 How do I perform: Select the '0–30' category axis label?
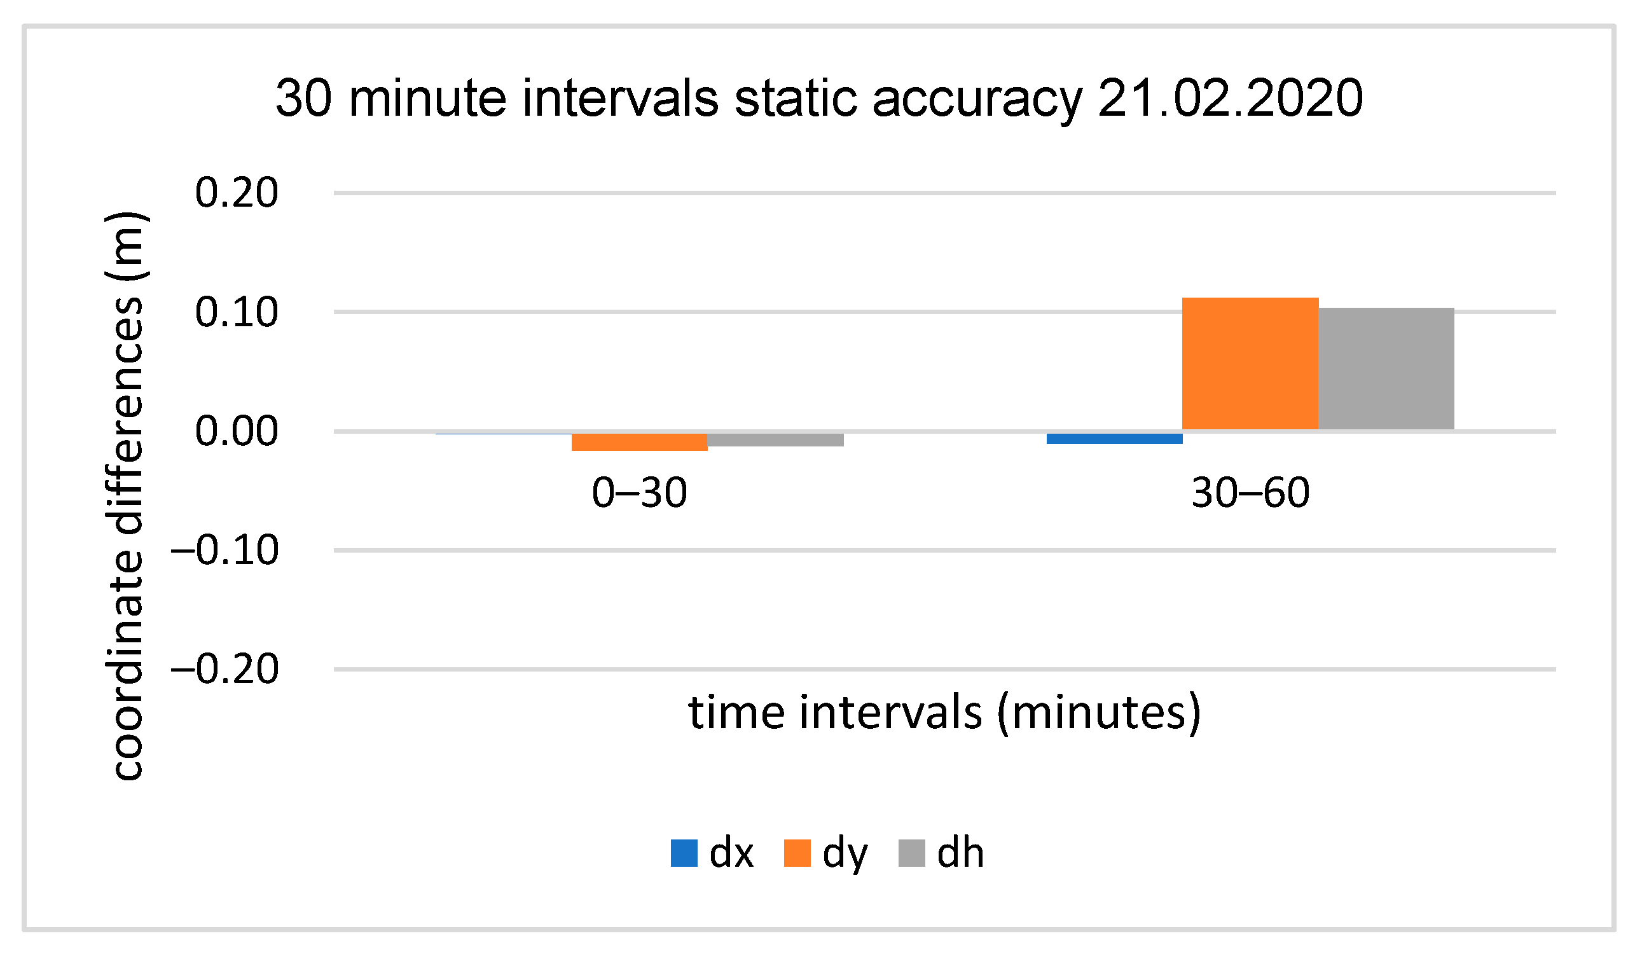click(x=640, y=493)
